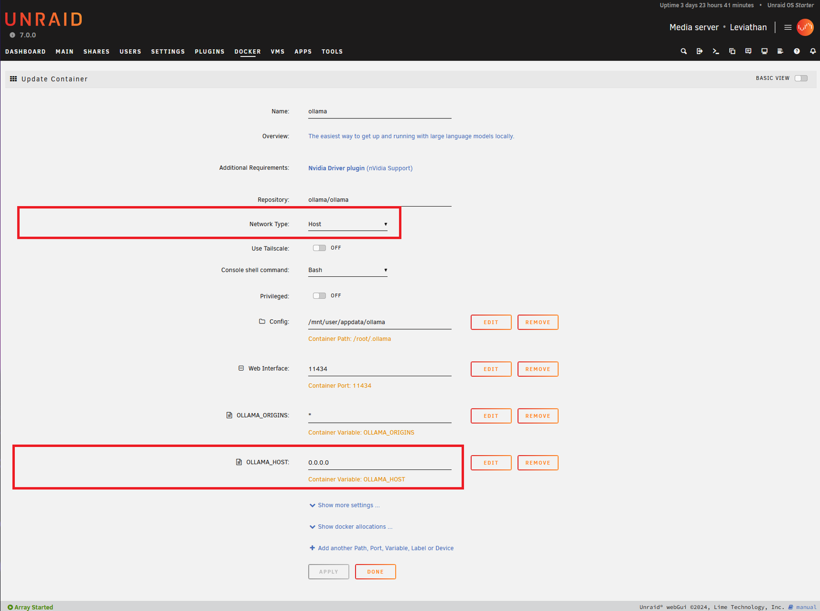Open the Plugins menu
The image size is (820, 611).
click(210, 52)
